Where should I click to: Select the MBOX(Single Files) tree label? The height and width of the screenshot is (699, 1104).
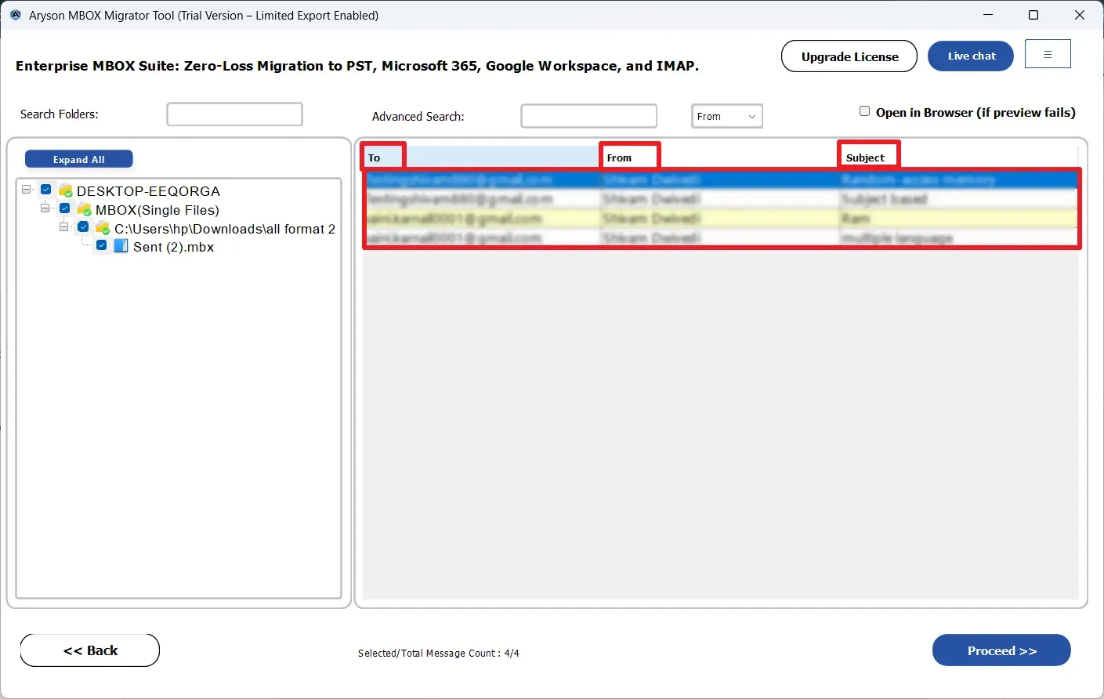click(x=157, y=210)
